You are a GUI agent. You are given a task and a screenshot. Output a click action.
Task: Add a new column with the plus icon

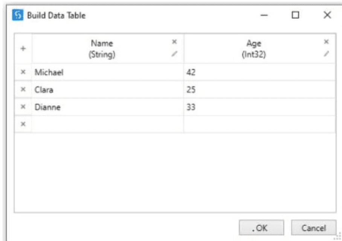23,49
